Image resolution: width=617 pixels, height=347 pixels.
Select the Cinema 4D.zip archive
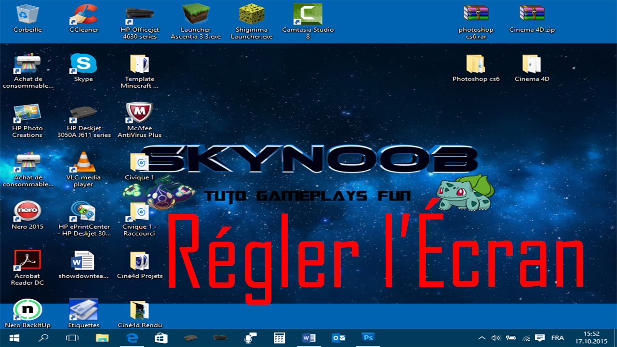(x=532, y=18)
